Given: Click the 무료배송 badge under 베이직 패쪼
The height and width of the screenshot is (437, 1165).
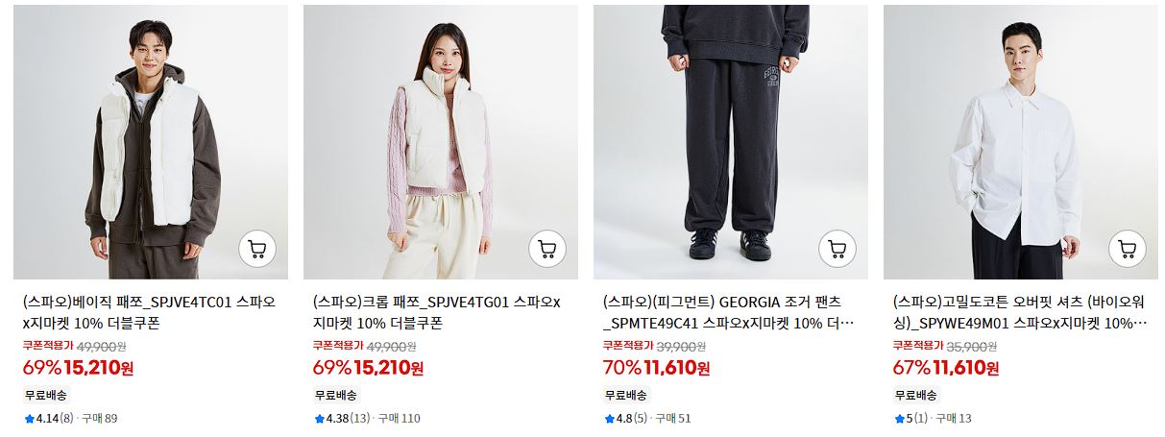Looking at the screenshot, I should 46,395.
